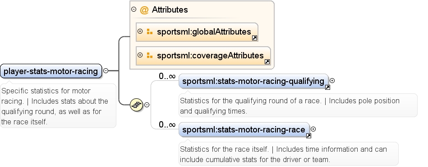Expand sportsml:coverageAttributes with its plus icon
The image size is (428, 167).
140,55
